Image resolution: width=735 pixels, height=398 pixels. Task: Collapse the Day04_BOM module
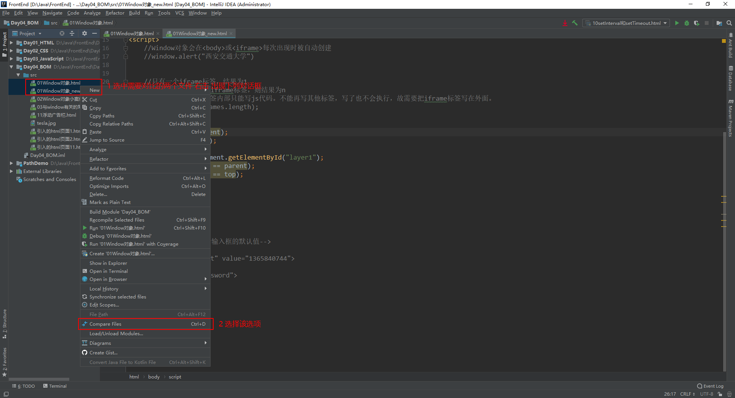click(11, 67)
